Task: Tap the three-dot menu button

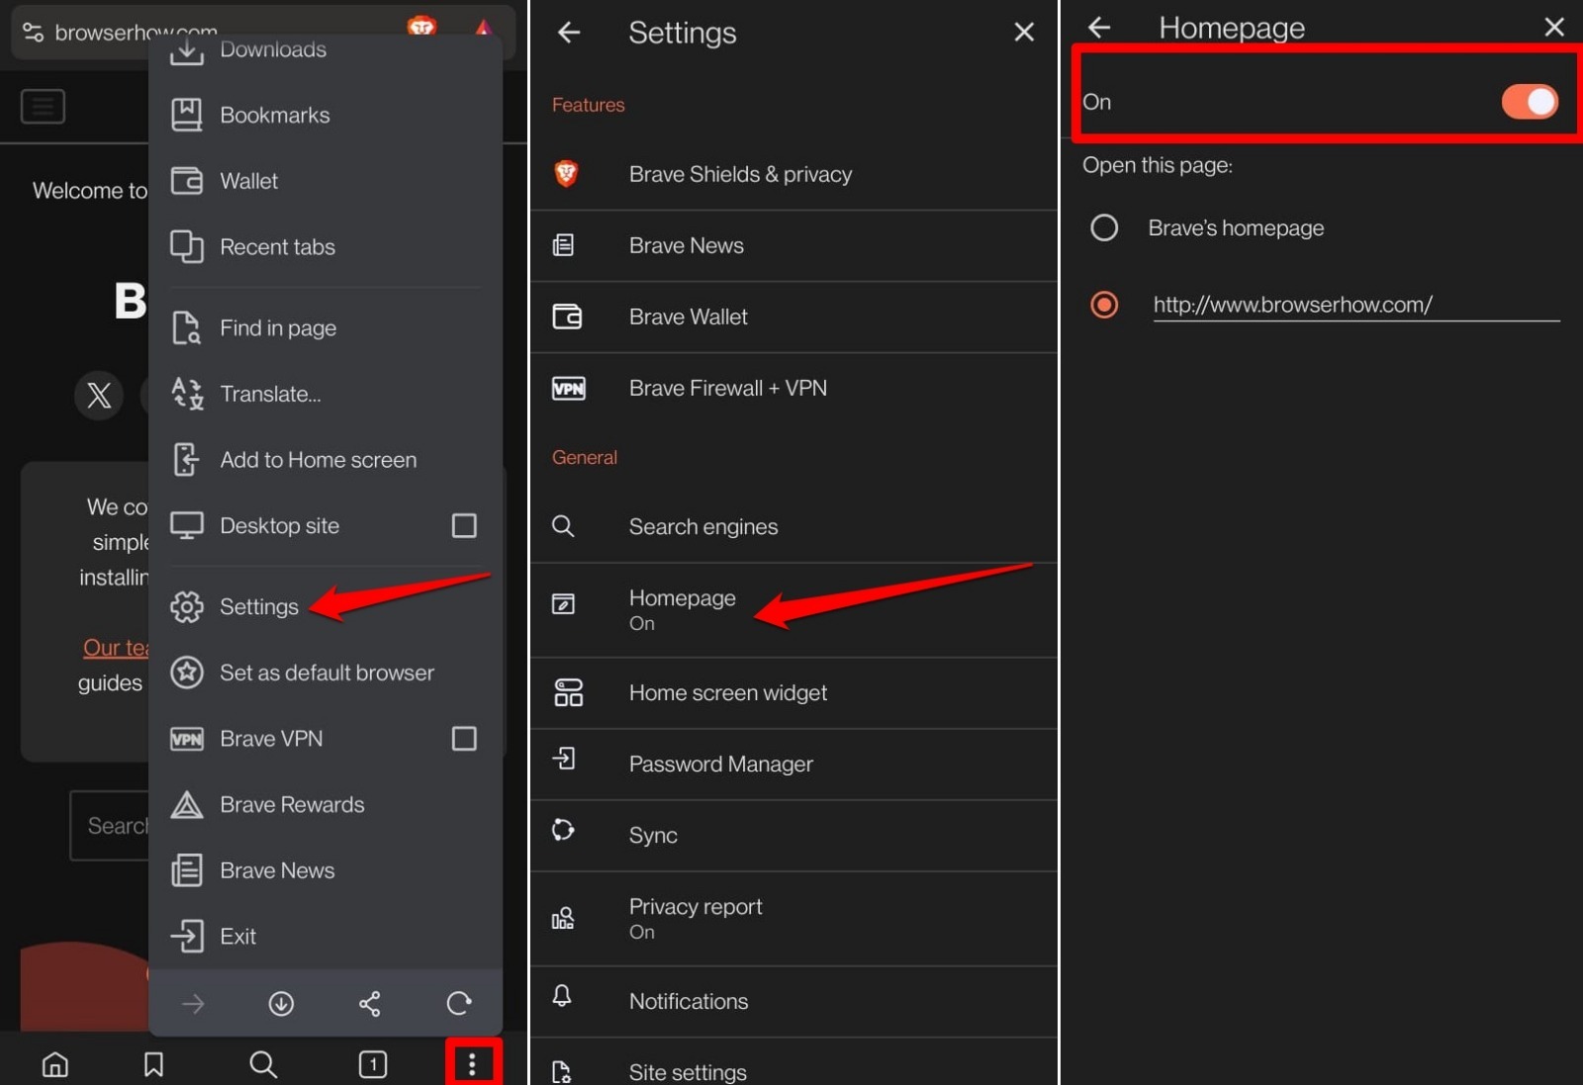Action: (x=472, y=1064)
